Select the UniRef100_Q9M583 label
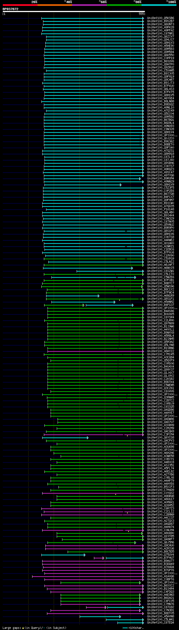Image resolution: width=179 pixels, height=630 pixels. click(161, 49)
